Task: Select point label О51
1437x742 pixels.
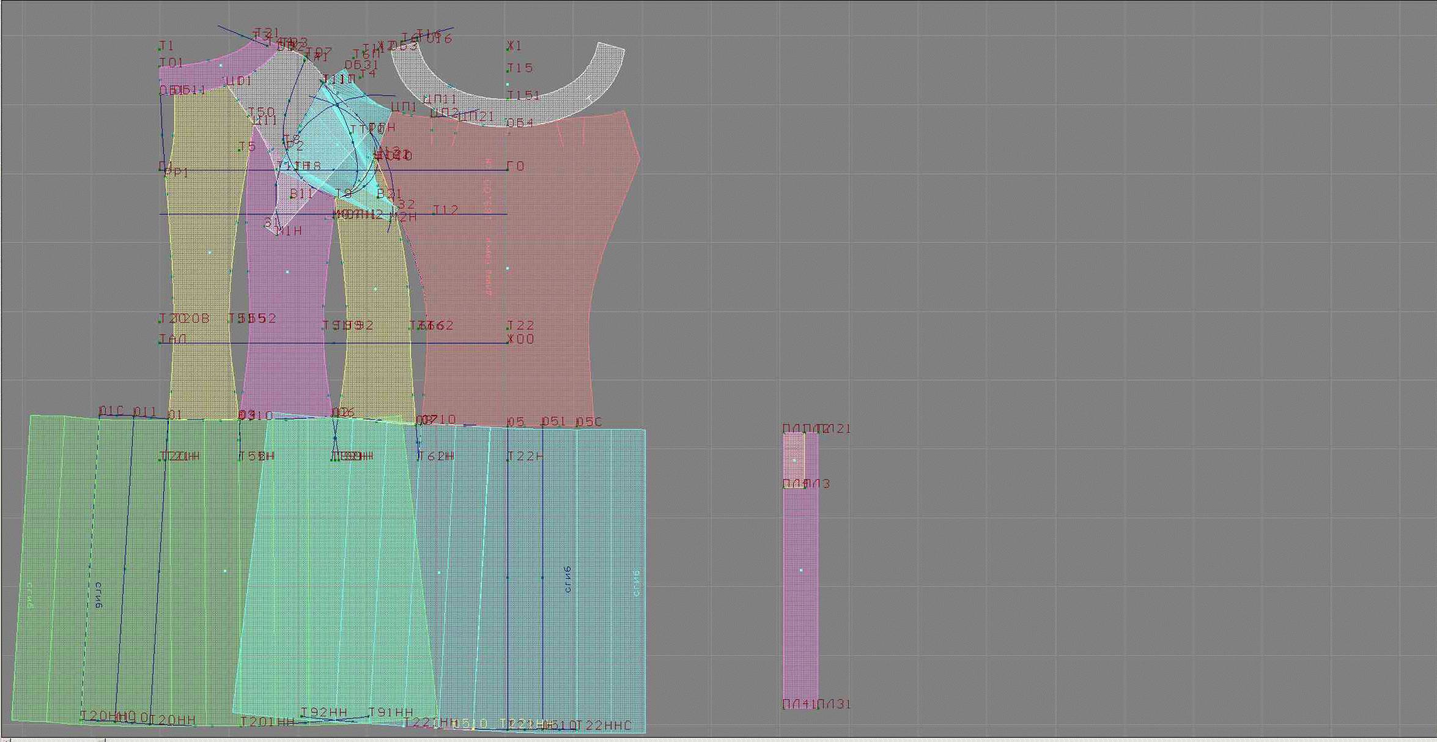Action: coord(554,421)
